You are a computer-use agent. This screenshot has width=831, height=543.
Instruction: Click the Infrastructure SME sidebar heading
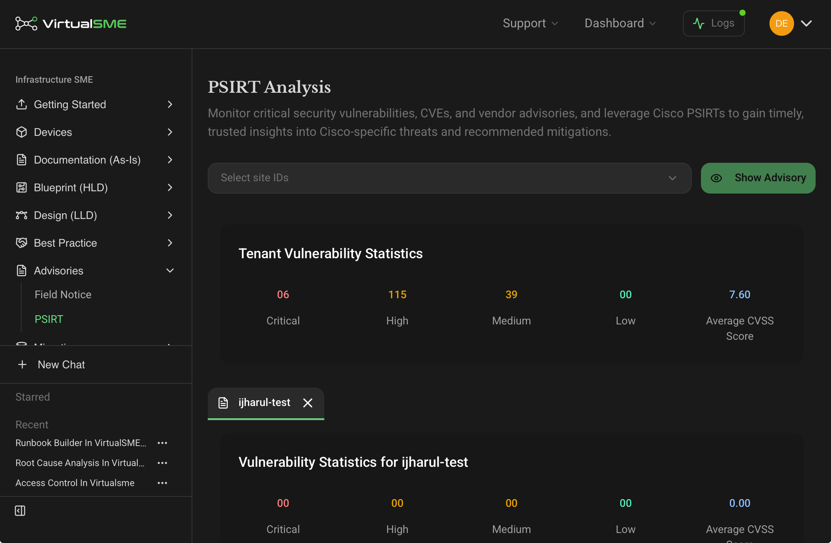54,80
